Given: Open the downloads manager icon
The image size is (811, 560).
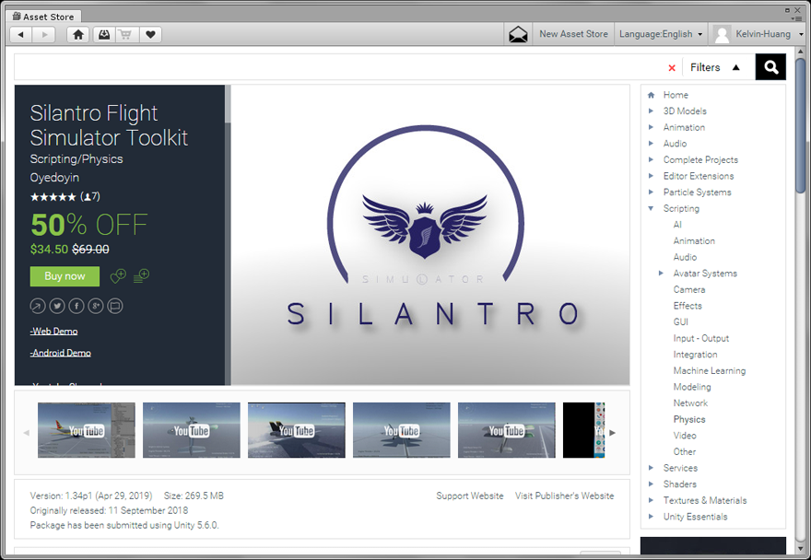Looking at the screenshot, I should [104, 35].
